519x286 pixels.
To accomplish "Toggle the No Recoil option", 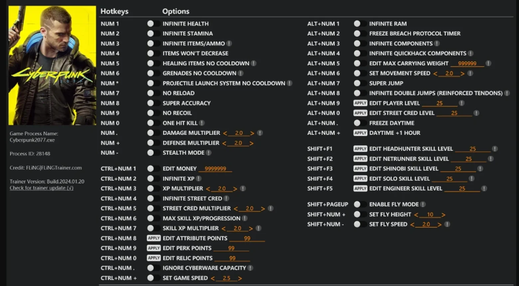I will pyautogui.click(x=153, y=113).
